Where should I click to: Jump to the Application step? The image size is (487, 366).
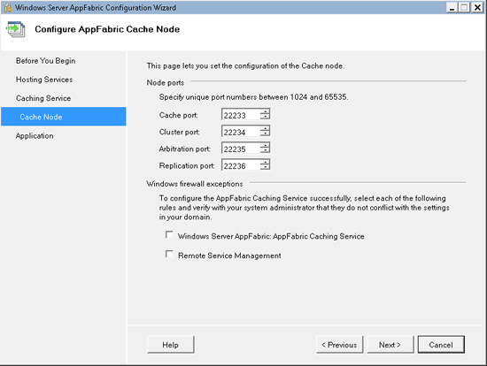coord(35,136)
